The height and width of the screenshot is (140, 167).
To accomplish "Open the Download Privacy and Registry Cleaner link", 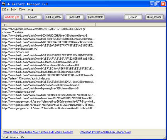I will 105,132.
